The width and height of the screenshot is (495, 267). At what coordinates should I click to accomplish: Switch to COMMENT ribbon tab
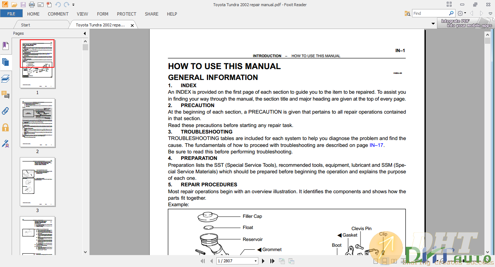58,14
